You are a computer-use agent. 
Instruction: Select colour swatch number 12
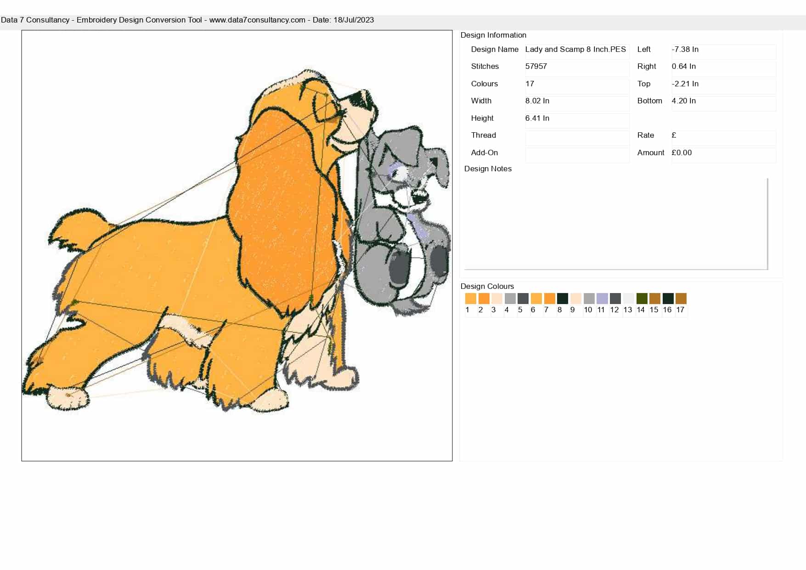point(615,299)
